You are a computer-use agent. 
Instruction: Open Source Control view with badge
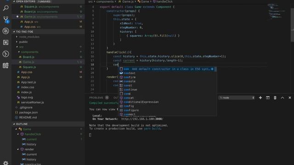tap(6, 19)
